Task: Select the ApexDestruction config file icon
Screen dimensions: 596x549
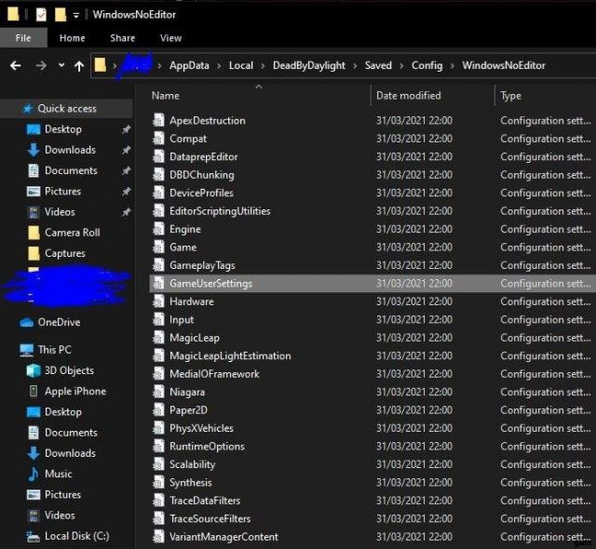Action: point(158,120)
